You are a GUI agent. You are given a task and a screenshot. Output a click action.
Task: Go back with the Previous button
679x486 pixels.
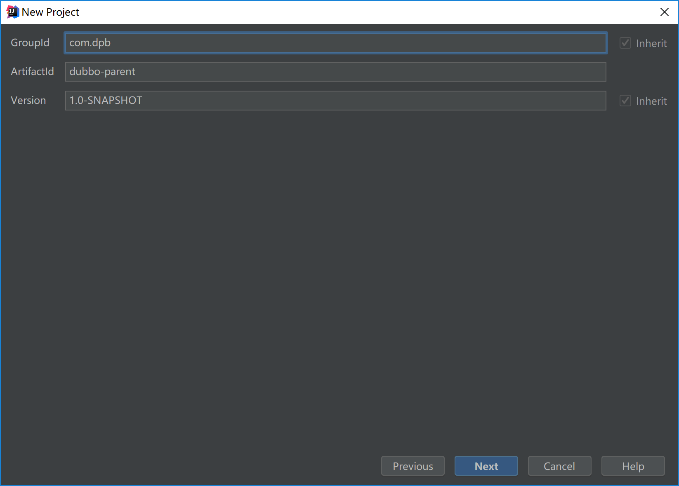click(x=413, y=466)
